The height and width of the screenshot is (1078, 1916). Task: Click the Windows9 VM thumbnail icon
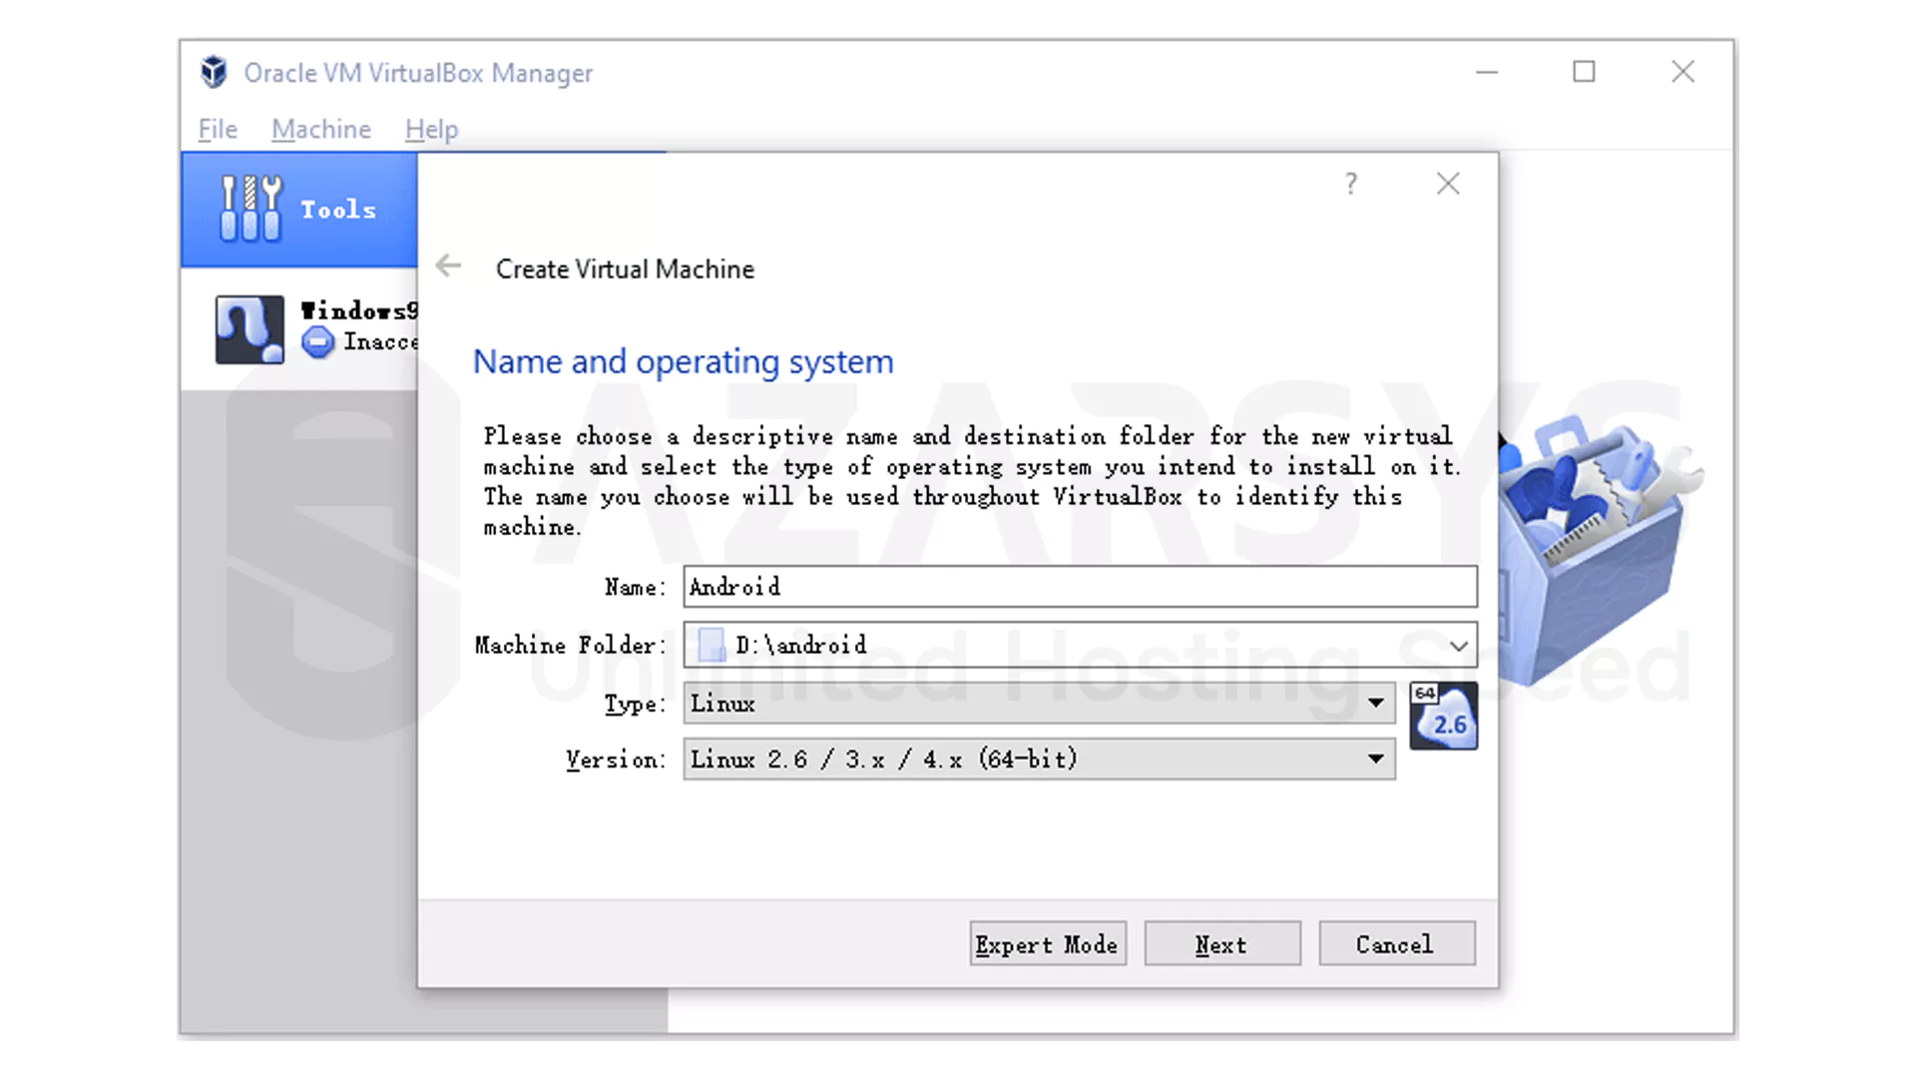click(248, 329)
